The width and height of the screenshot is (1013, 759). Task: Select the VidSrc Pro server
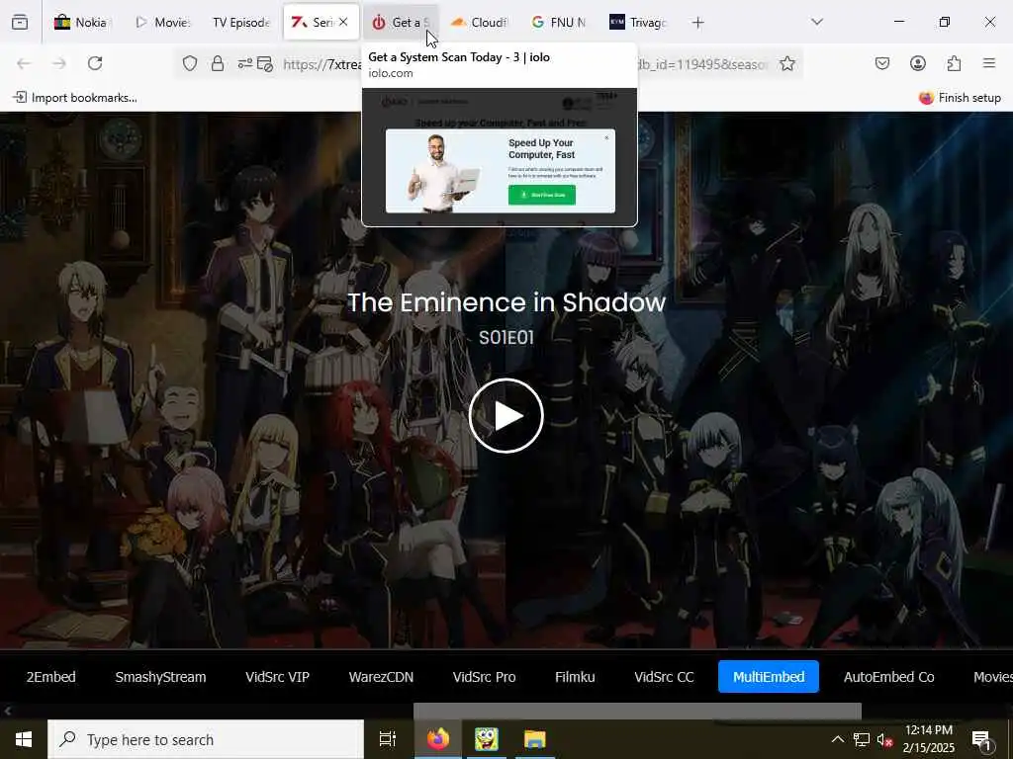pyautogui.click(x=484, y=676)
